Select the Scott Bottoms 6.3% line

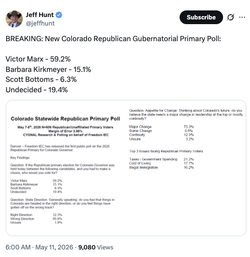[x=41, y=80]
